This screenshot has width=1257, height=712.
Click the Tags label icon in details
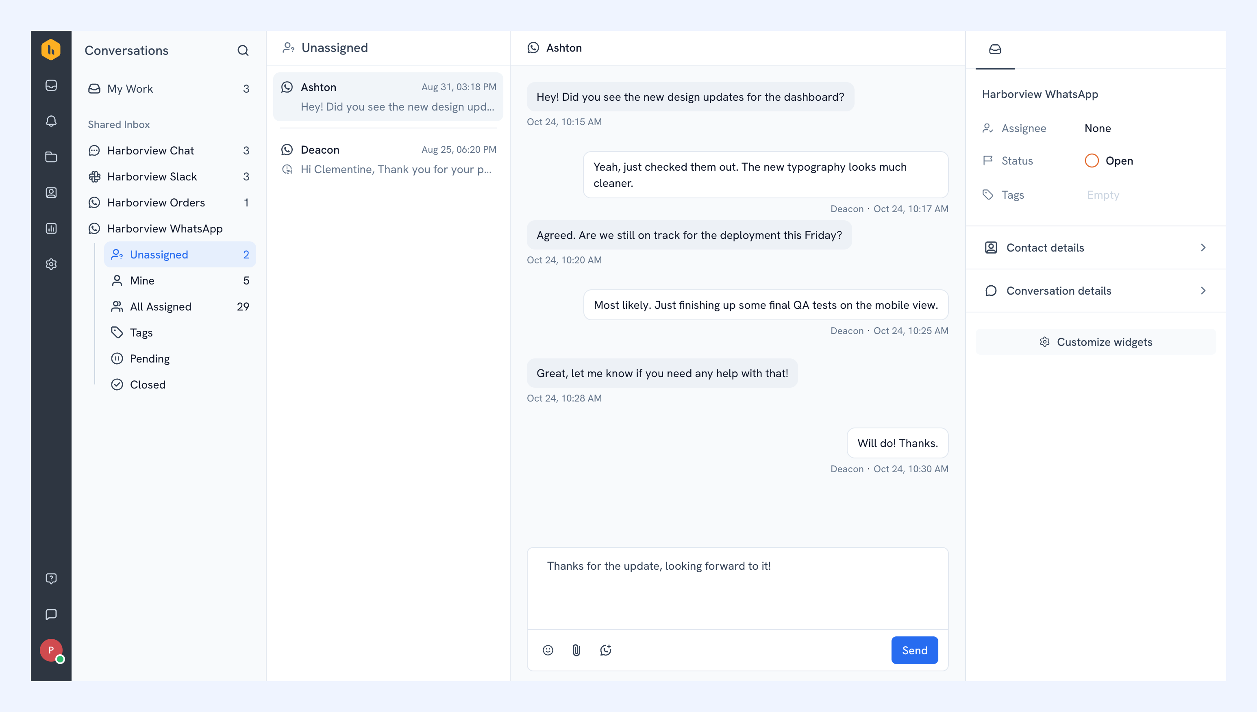point(987,195)
